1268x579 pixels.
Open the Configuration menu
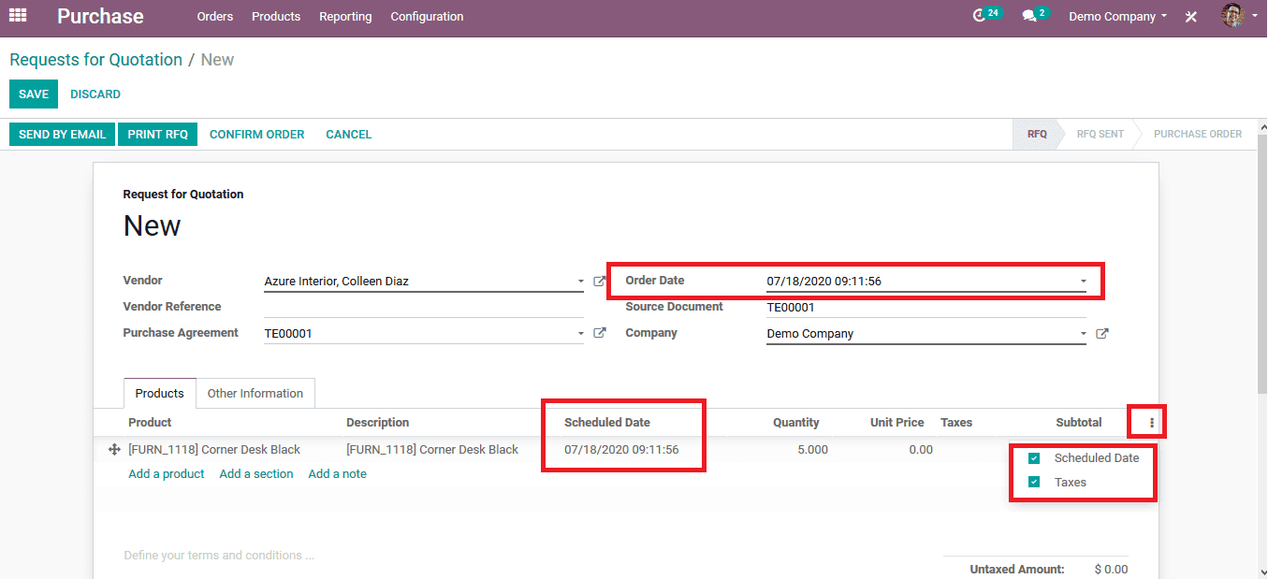(427, 17)
